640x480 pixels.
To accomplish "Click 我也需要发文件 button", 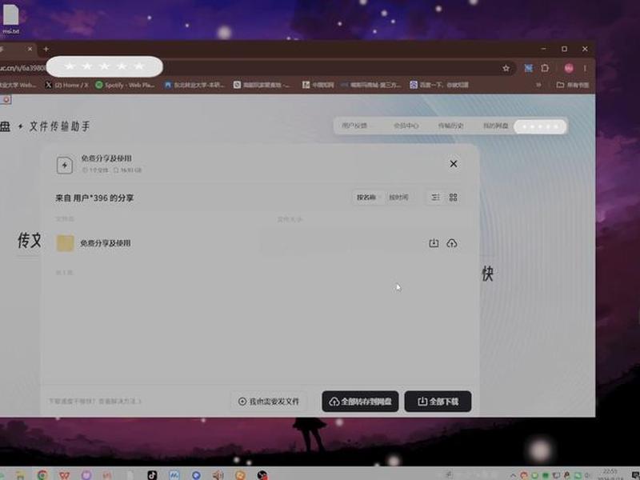I will point(269,402).
